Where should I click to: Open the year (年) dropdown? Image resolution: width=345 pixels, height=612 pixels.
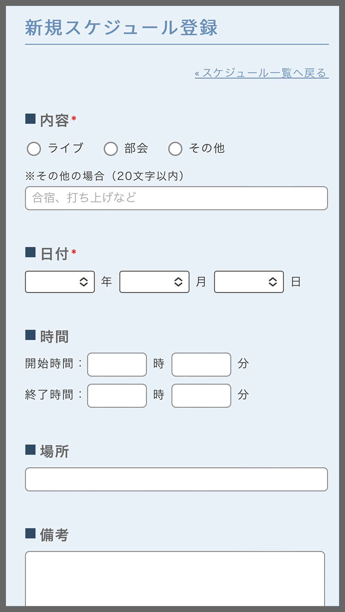click(x=59, y=282)
